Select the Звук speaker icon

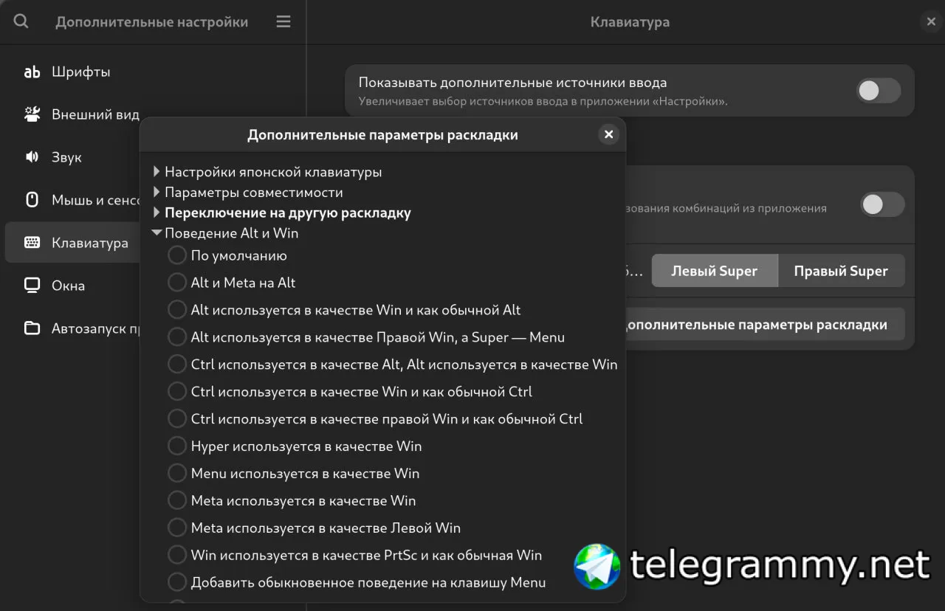click(32, 157)
